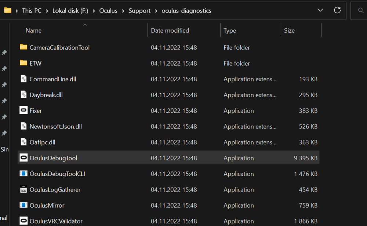Click the ETW folder icon

(x=23, y=63)
